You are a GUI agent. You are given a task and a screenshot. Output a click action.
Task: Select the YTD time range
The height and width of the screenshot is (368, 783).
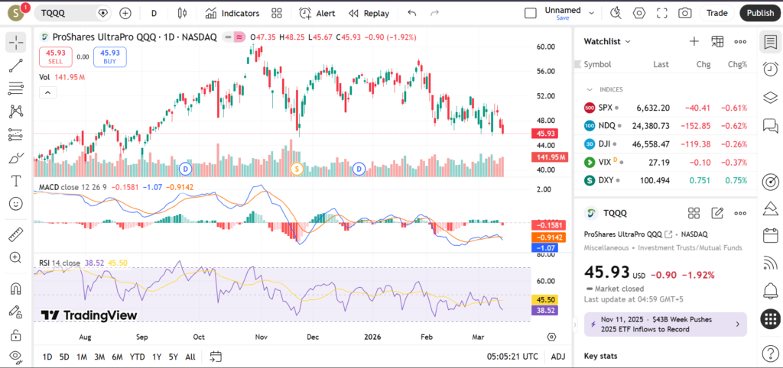(x=137, y=357)
